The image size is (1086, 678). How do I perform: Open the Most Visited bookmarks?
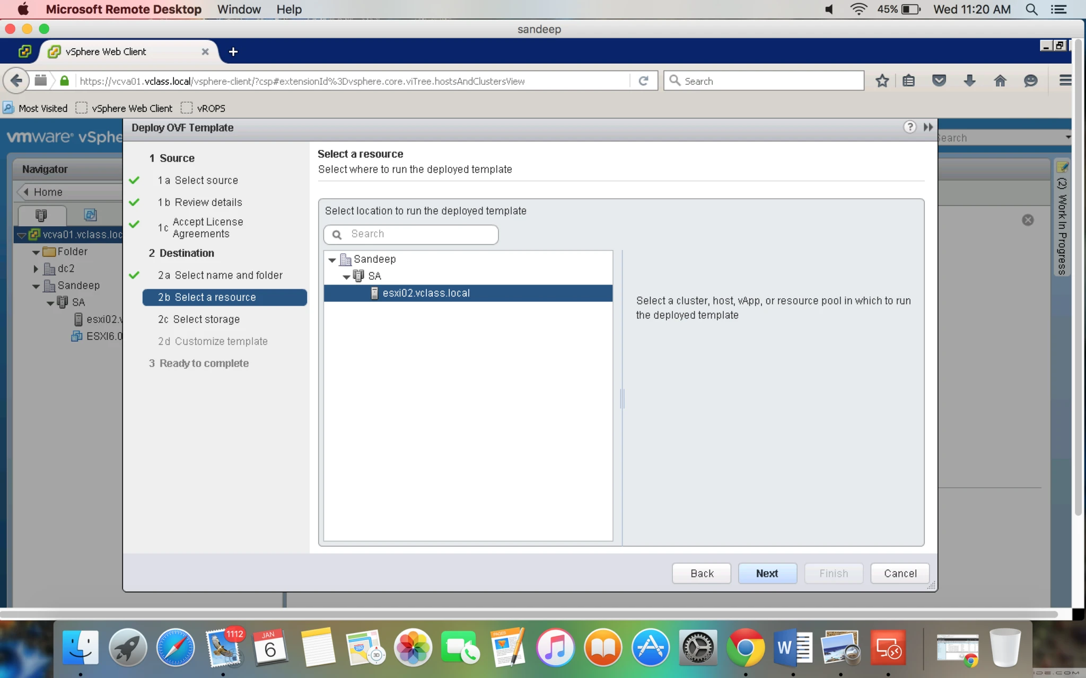pos(36,108)
